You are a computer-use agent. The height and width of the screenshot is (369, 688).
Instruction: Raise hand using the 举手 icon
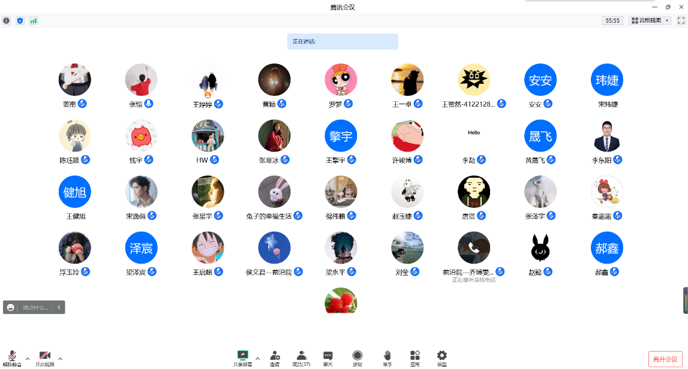(x=387, y=358)
